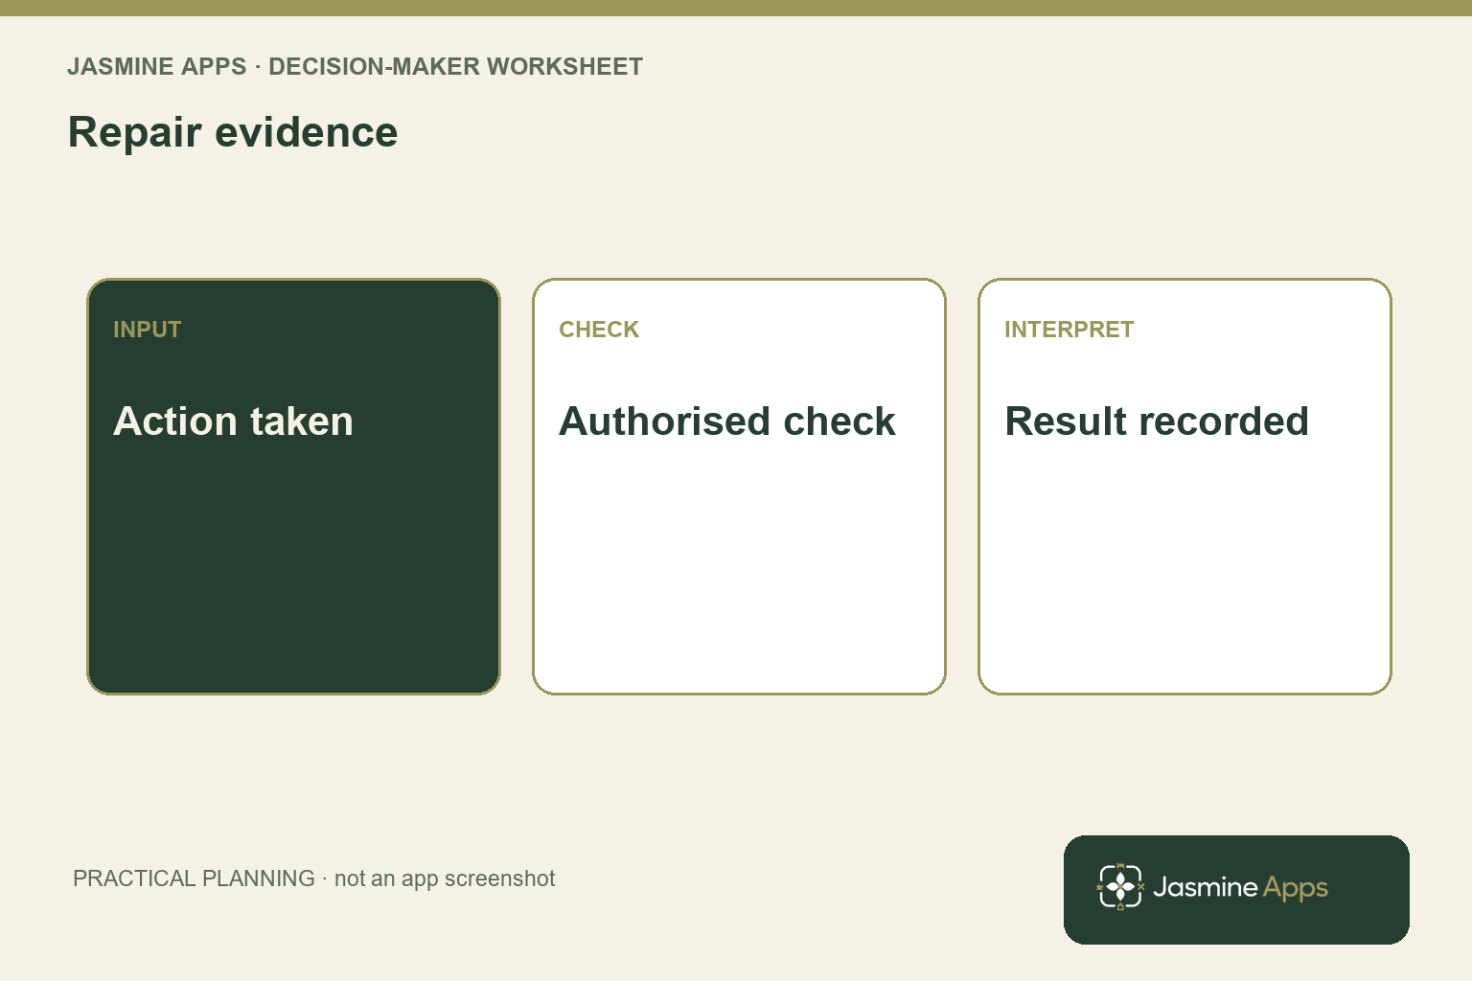Click the CHECK label
Screen dimensions: 1472x981
pos(599,330)
